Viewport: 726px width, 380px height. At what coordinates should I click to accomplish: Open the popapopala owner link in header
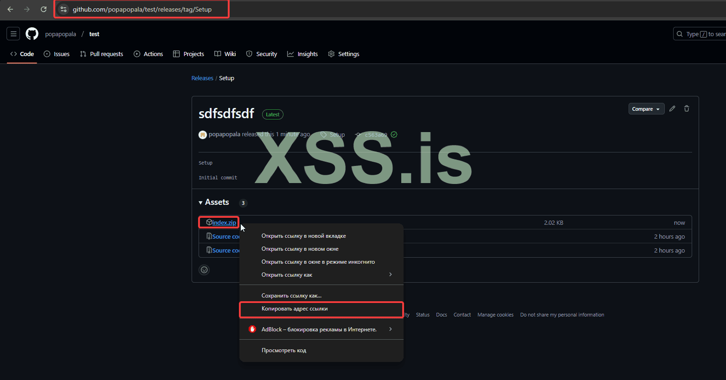tap(60, 34)
